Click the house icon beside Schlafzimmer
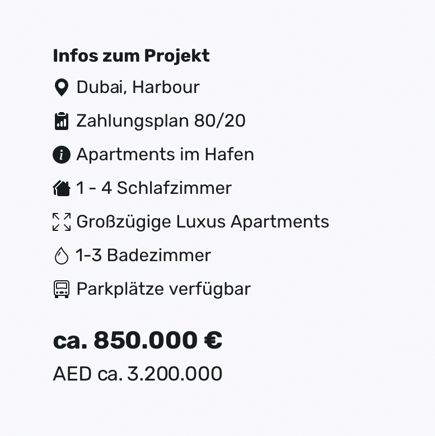435x436 pixels. click(62, 188)
